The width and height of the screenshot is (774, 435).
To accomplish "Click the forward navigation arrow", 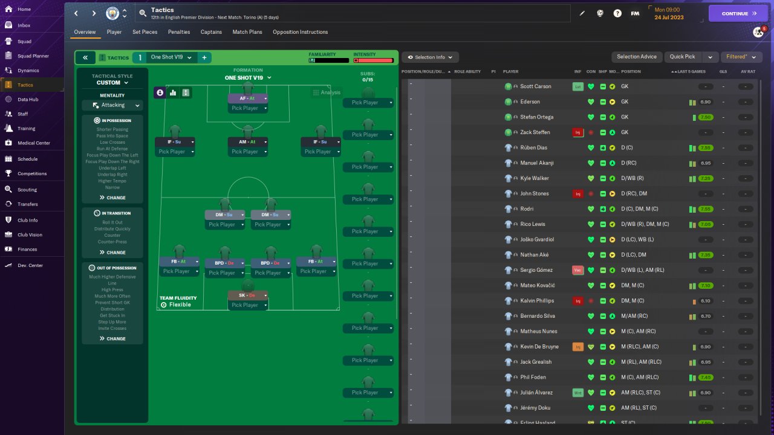I will click(x=94, y=13).
